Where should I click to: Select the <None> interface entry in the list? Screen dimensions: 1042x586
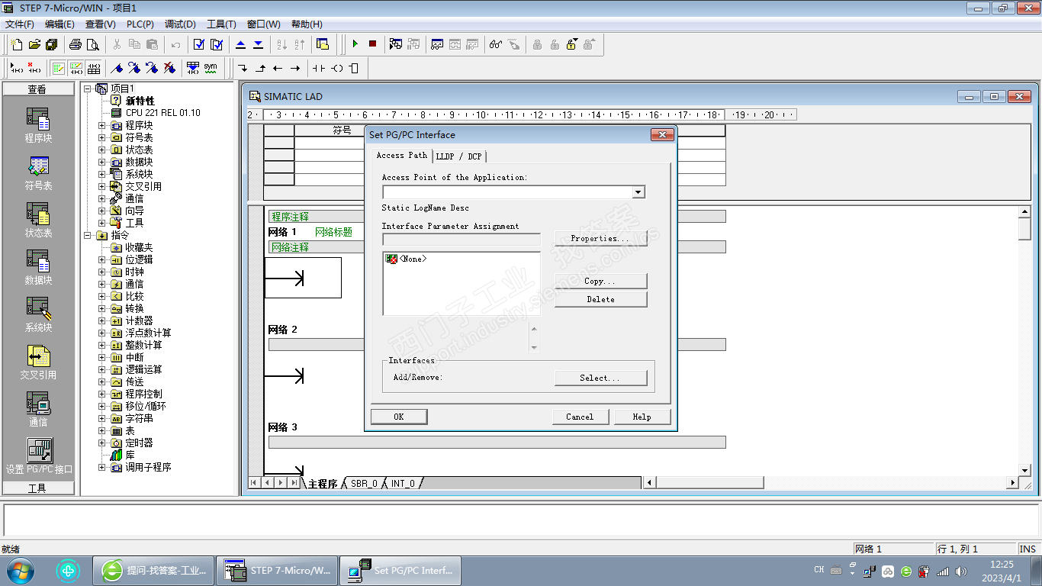(407, 259)
